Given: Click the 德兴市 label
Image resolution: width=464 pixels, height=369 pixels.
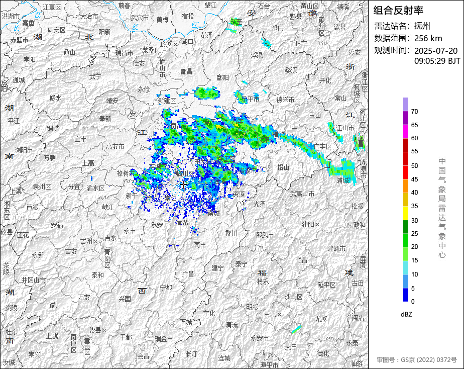Looking at the screenshot, I should click(285, 100).
